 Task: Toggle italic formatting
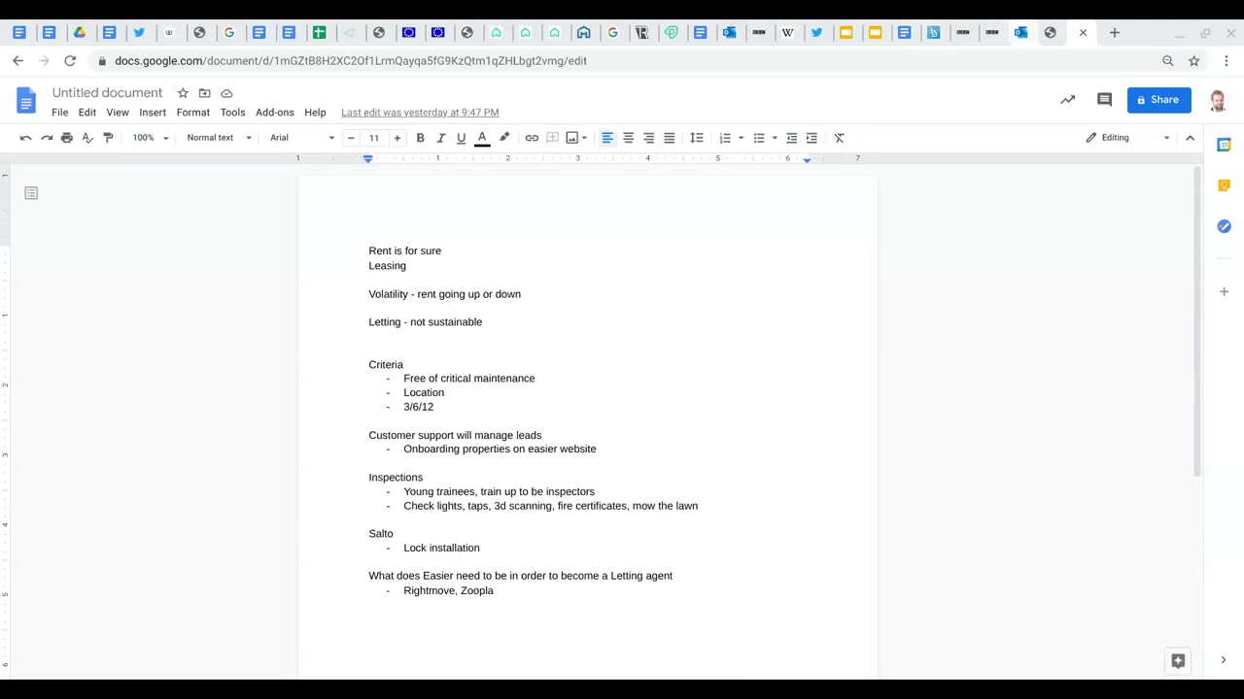click(x=440, y=138)
